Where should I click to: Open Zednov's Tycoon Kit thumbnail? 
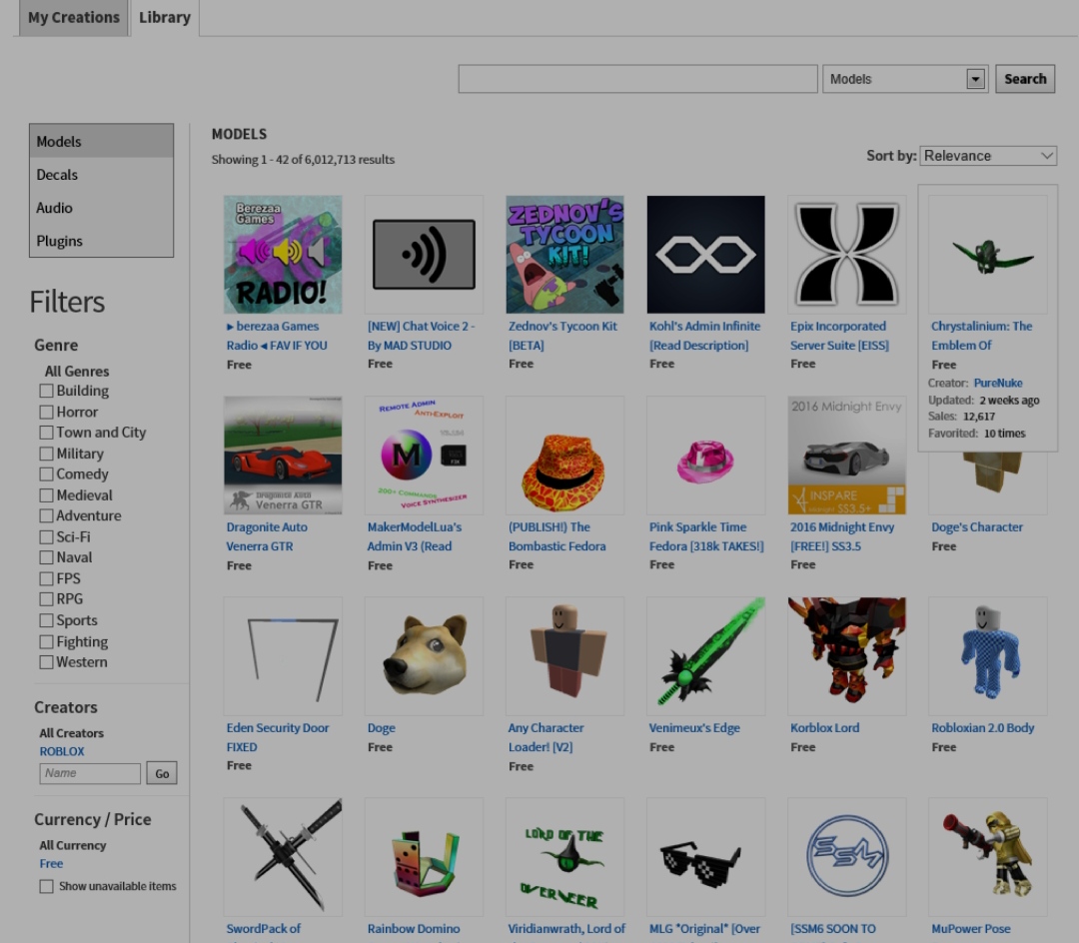[564, 255]
